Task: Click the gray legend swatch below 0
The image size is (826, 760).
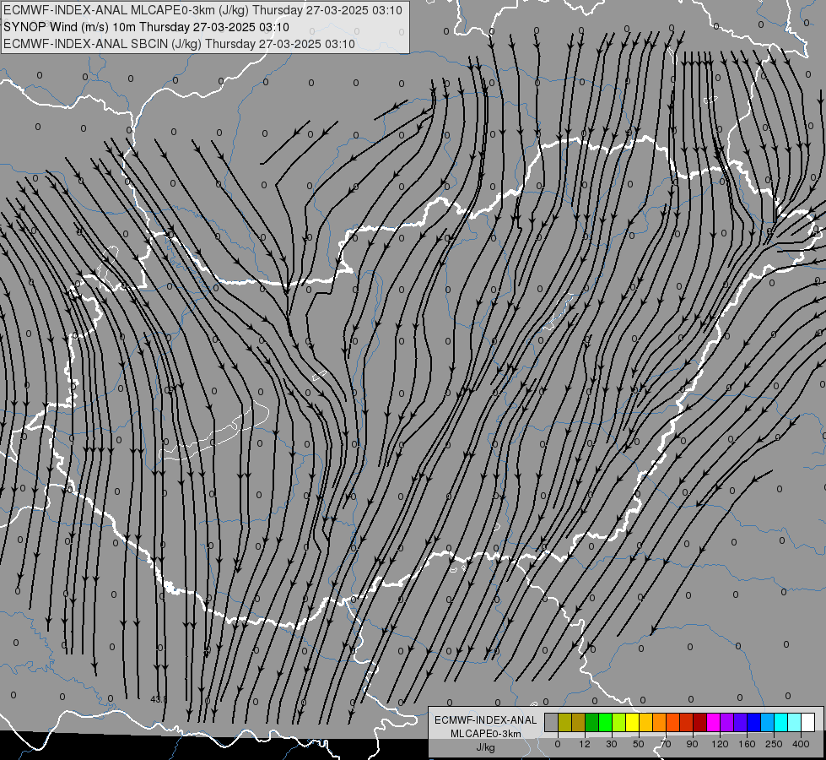Action: (x=552, y=722)
